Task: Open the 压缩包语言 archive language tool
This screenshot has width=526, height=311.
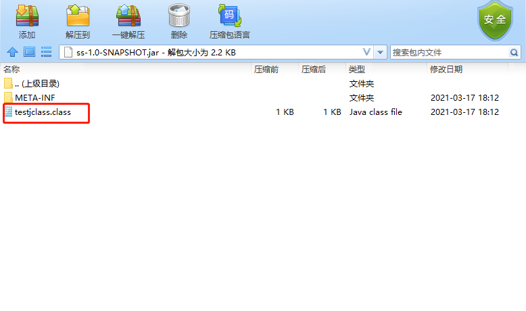Action: pyautogui.click(x=229, y=22)
